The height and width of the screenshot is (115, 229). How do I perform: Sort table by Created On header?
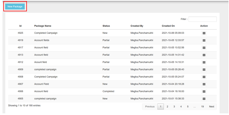point(168,26)
